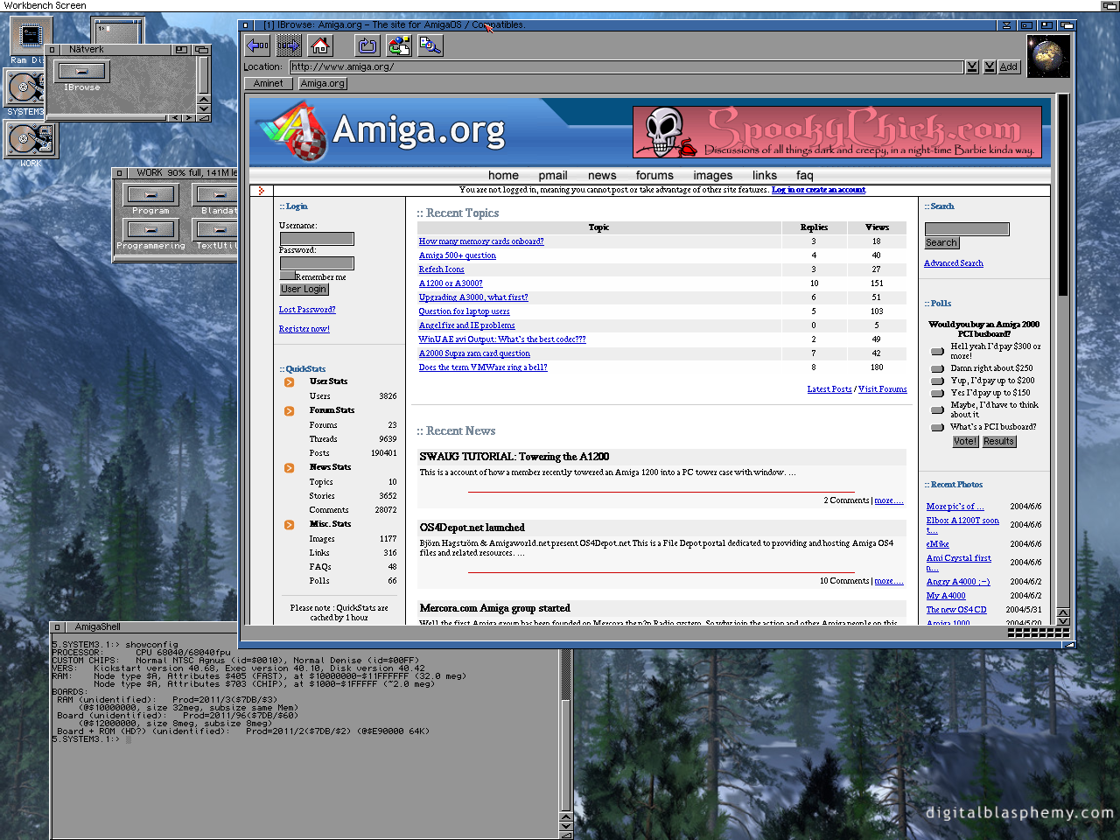1120x840 pixels.
Task: Choose poll option 'Hell yeah I'd pay $300'
Action: point(937,351)
